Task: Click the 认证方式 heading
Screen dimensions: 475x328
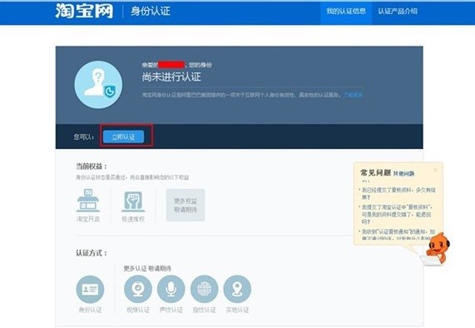Action: (92, 253)
